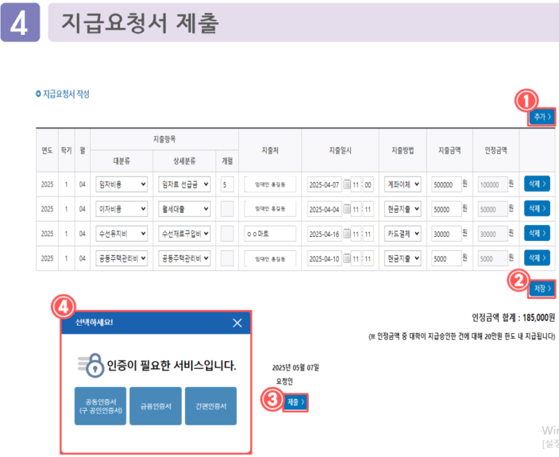Viewport: 559px width, 457px height.
Task: Click the empty 개월 field in 이자비용 row
Action: pyautogui.click(x=227, y=209)
